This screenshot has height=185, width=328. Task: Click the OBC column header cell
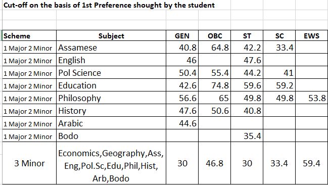(x=215, y=35)
